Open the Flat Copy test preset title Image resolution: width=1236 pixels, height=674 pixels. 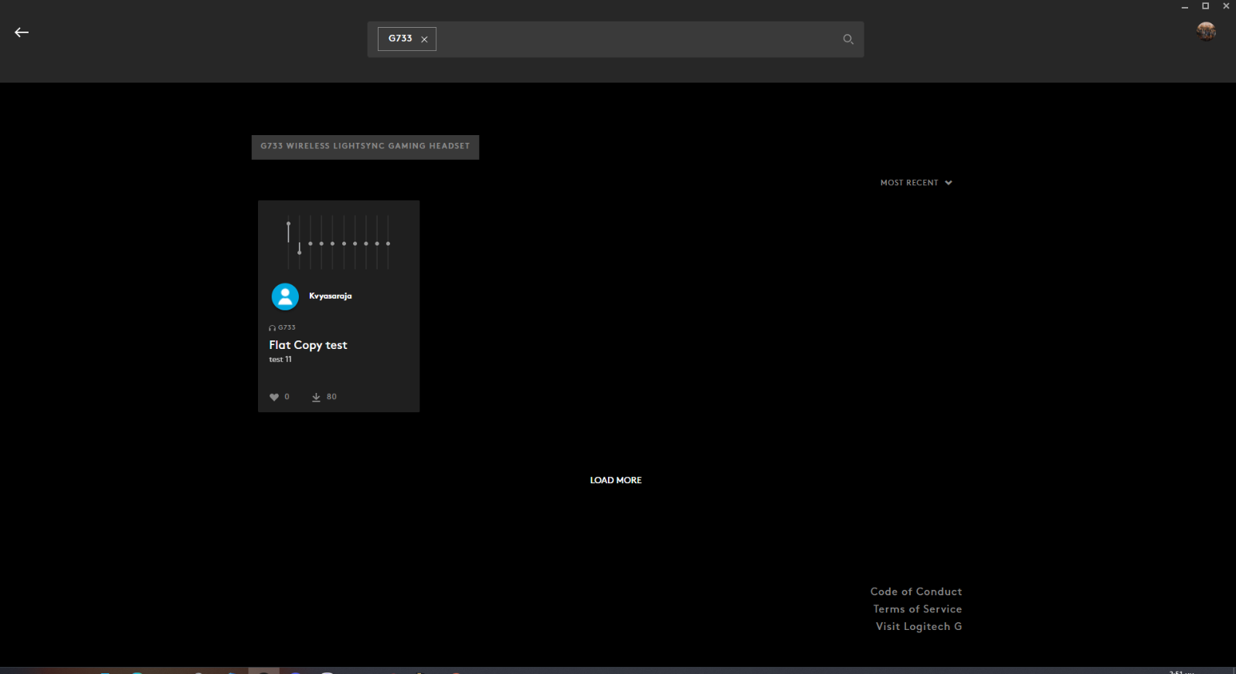pyautogui.click(x=308, y=345)
